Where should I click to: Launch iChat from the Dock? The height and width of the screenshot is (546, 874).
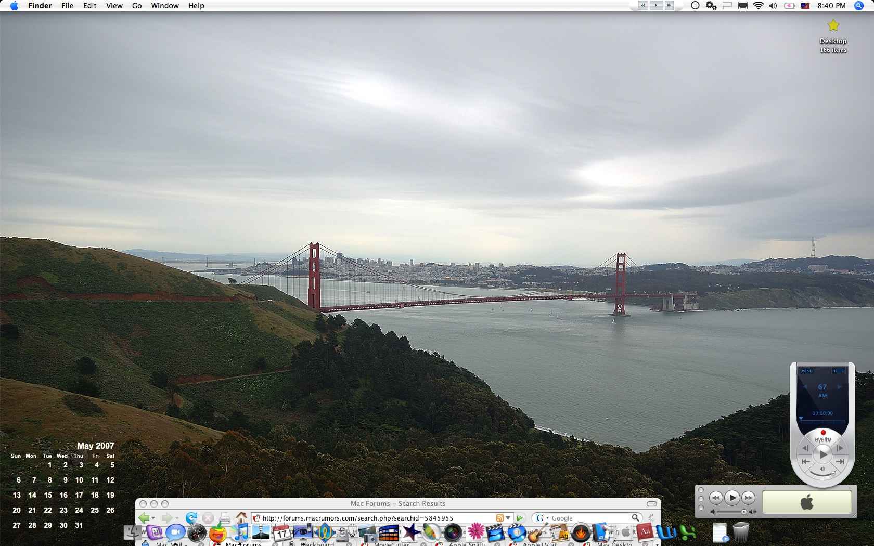pyautogui.click(x=175, y=532)
